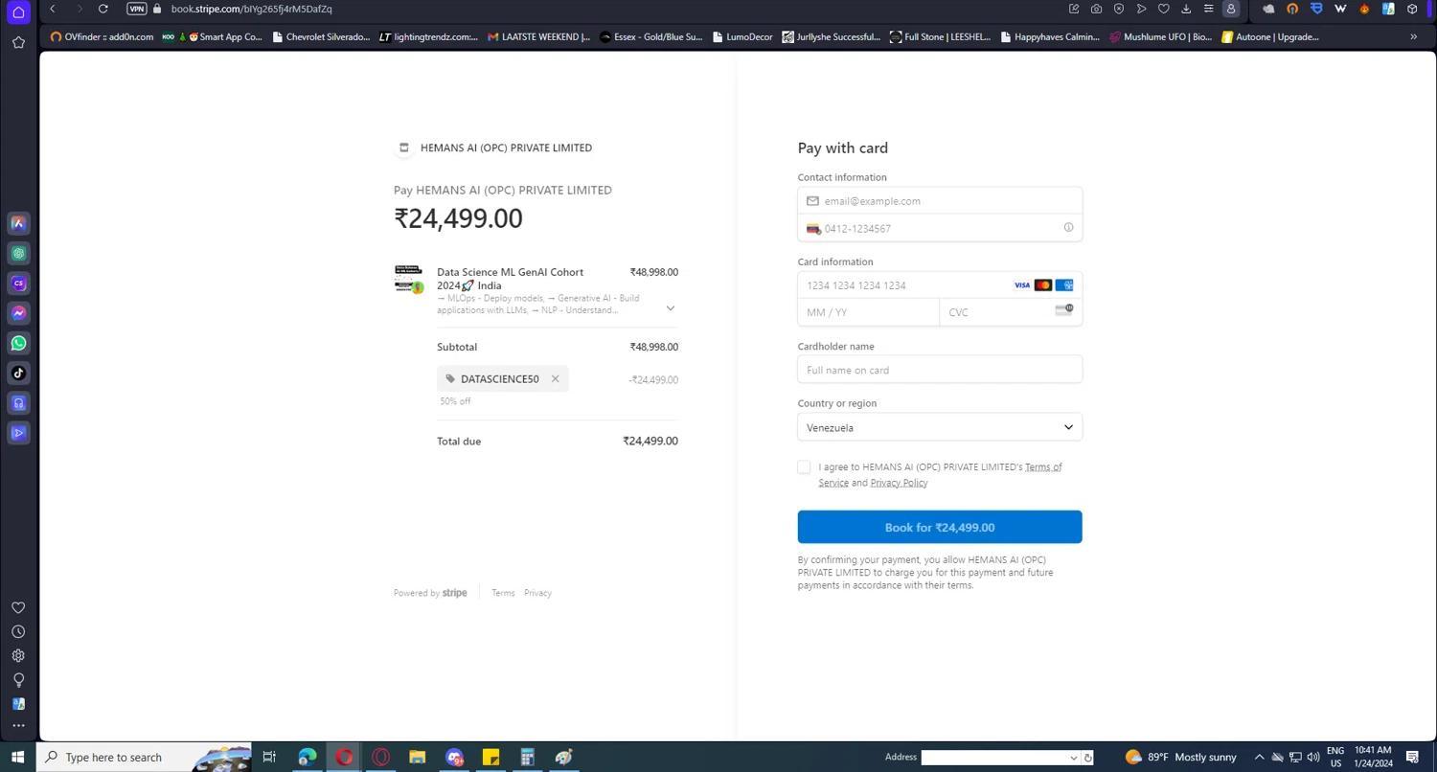
Task: Click the phone number field
Action: [x=940, y=229]
